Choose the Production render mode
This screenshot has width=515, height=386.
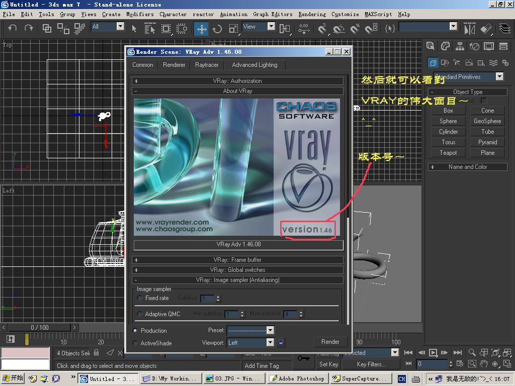point(135,331)
